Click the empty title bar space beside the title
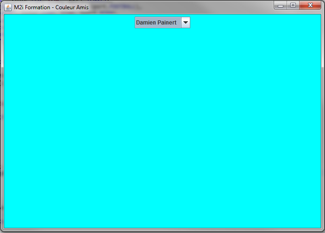This screenshot has height=233, width=325. pos(185,6)
